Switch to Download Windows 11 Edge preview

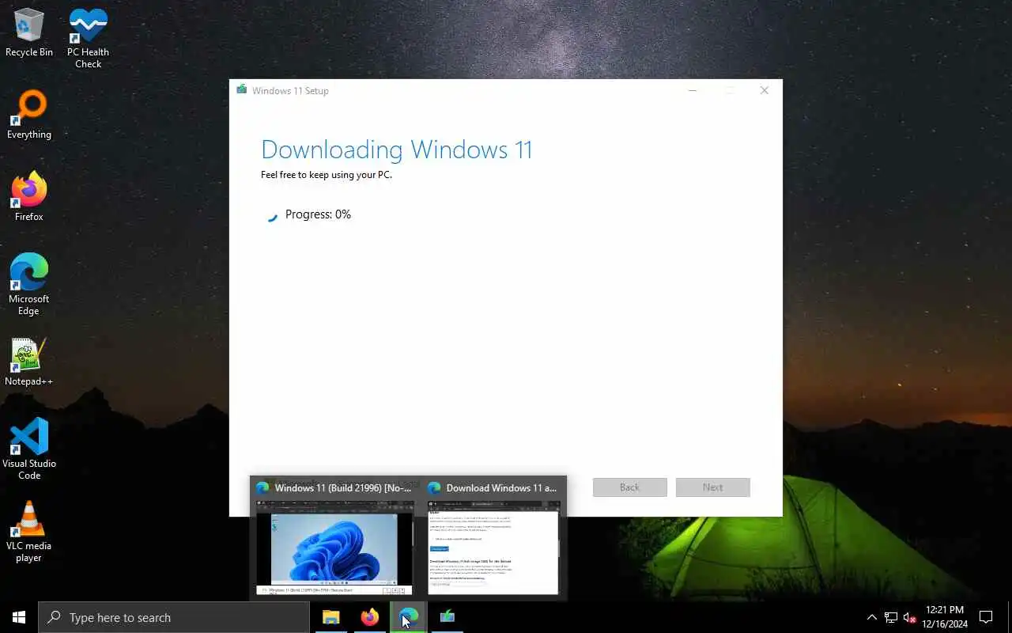[493, 538]
